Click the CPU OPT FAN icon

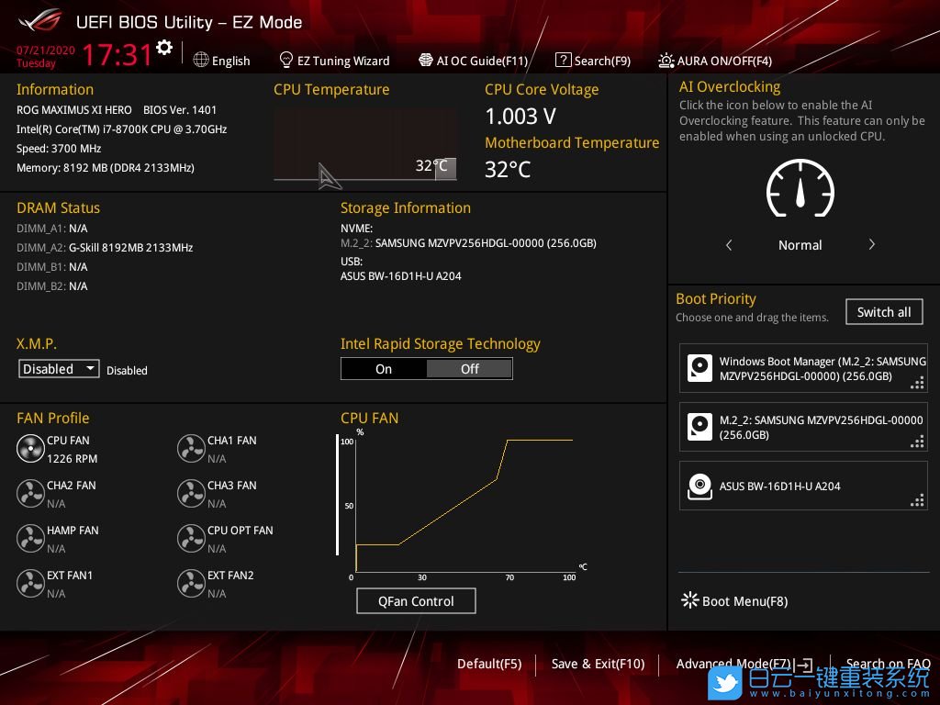pos(191,539)
